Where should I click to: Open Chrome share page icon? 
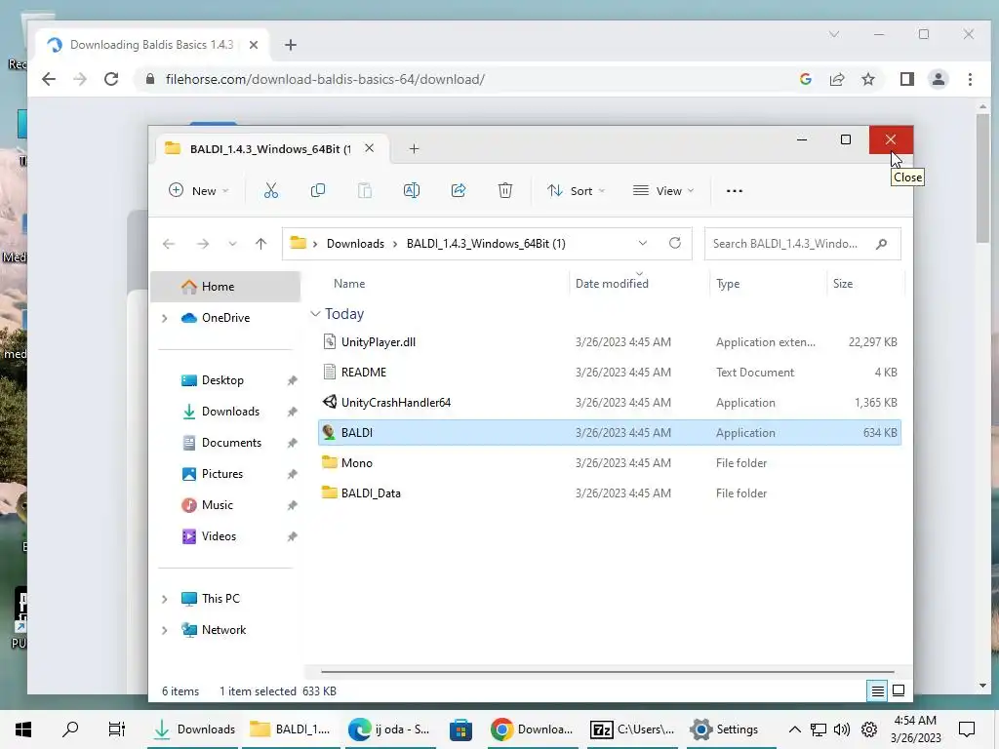click(x=836, y=79)
